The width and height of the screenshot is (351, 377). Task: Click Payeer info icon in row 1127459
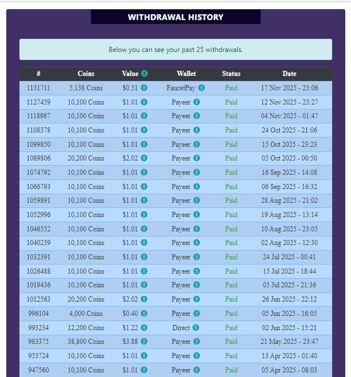pos(197,102)
